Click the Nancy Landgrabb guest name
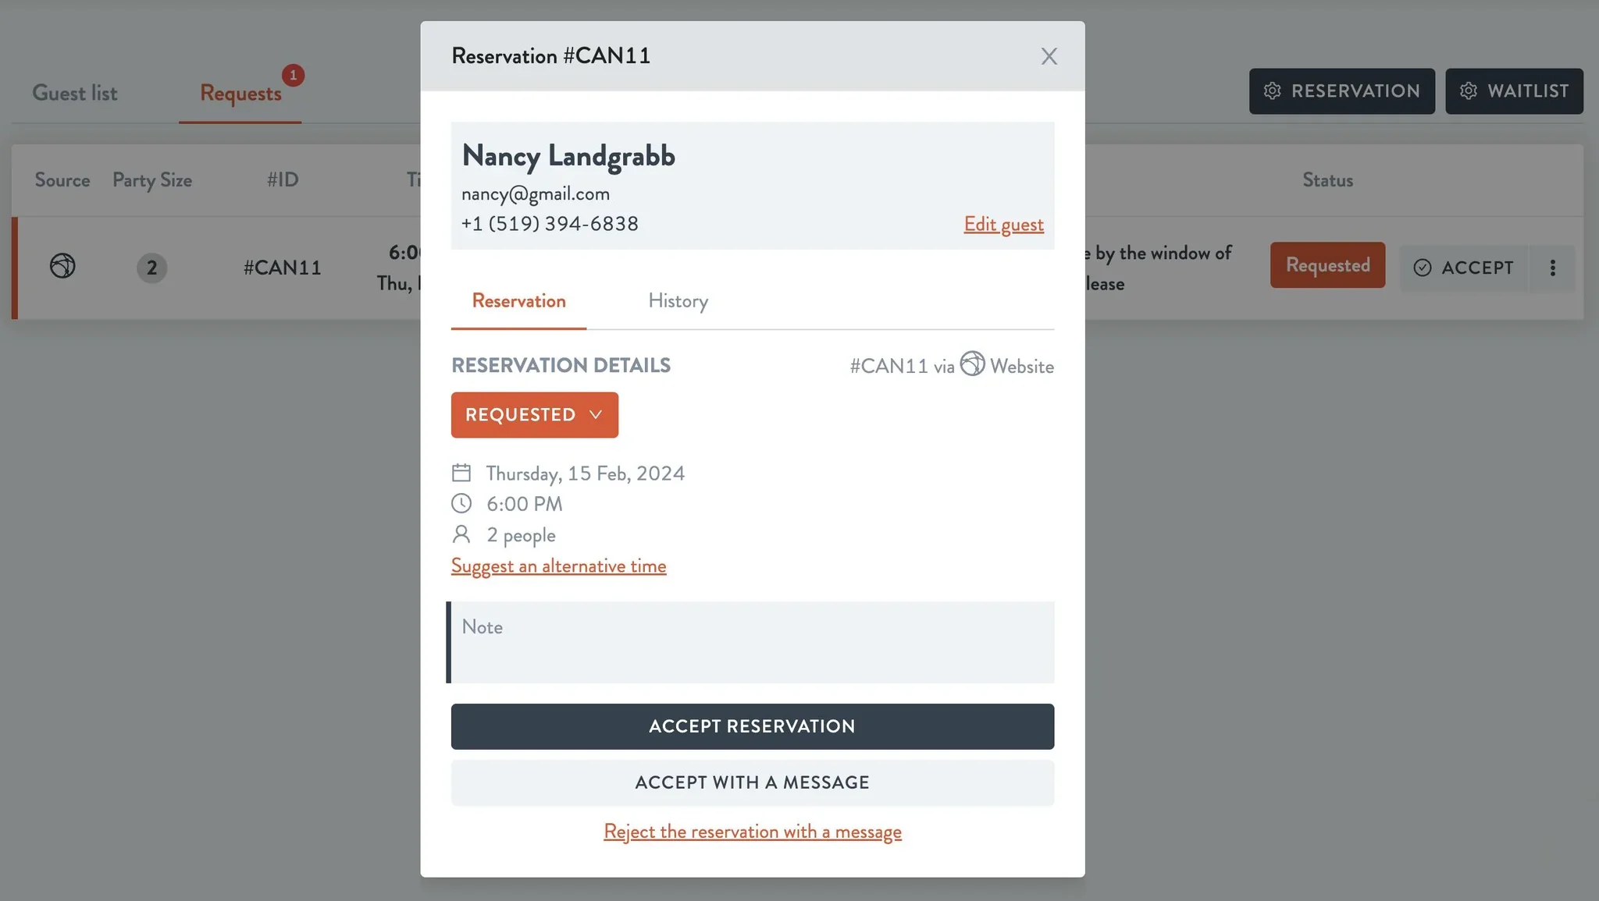The width and height of the screenshot is (1599, 901). click(x=568, y=155)
